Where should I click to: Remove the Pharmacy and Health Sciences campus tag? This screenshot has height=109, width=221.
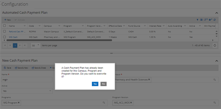[149, 79]
